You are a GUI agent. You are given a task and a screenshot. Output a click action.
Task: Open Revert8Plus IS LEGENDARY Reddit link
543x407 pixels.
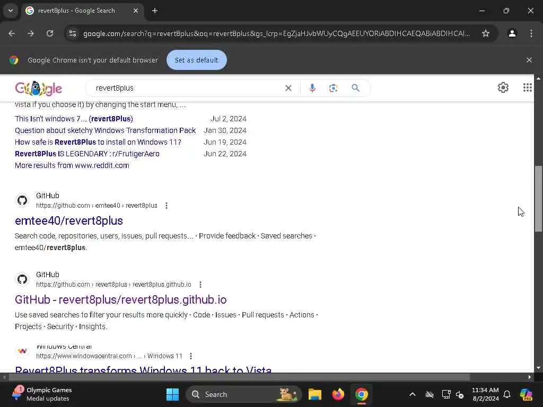coord(87,154)
